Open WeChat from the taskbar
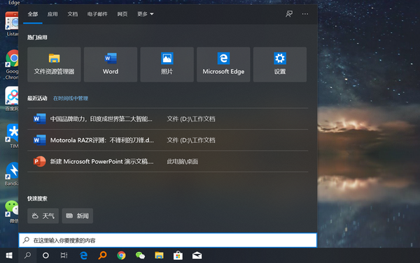Viewport: 420px width, 263px height. [140, 255]
